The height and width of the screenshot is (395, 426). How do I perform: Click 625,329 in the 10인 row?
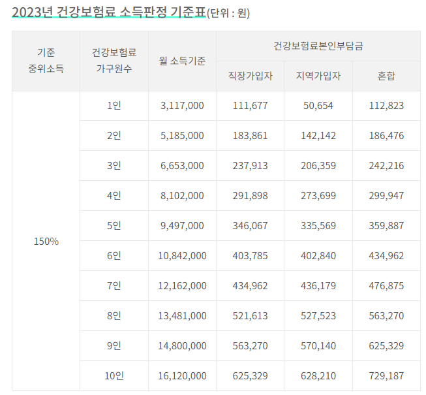pos(251,375)
